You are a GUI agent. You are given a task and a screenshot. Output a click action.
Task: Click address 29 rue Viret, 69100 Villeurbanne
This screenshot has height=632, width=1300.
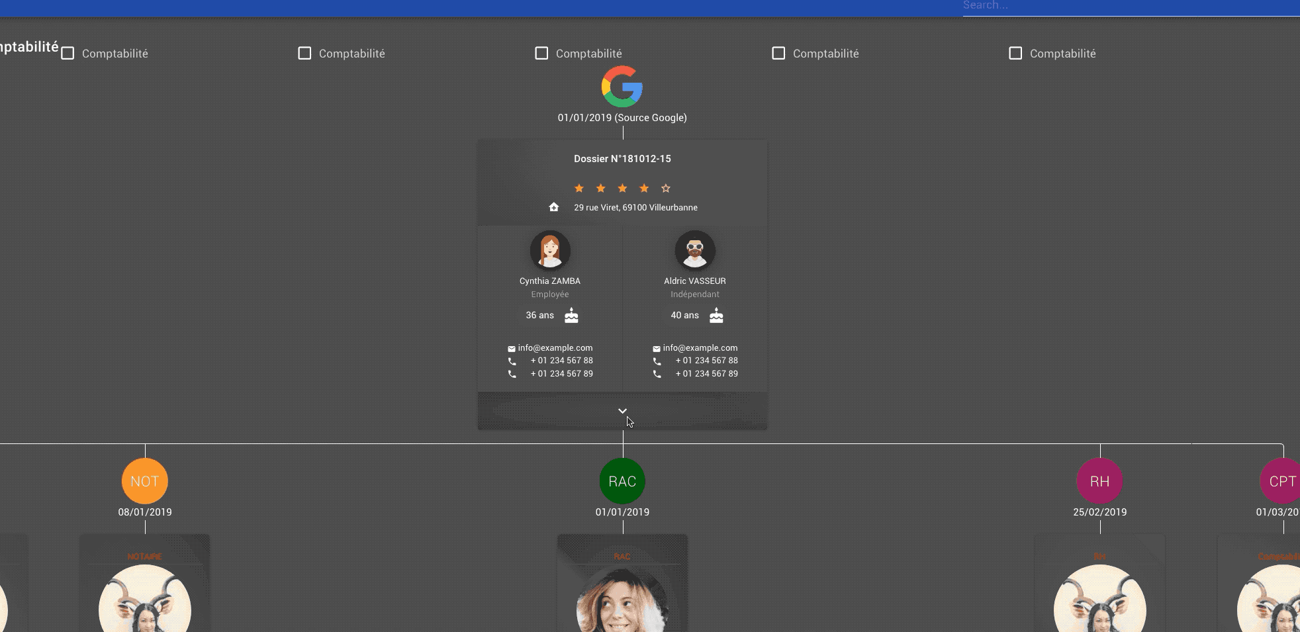point(635,207)
